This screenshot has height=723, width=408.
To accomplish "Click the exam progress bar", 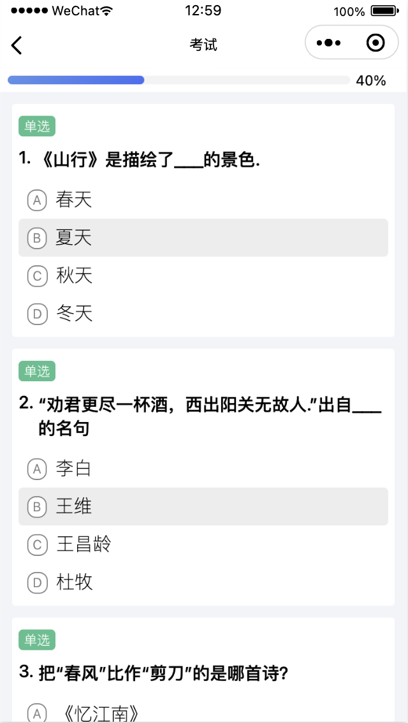I will point(178,80).
